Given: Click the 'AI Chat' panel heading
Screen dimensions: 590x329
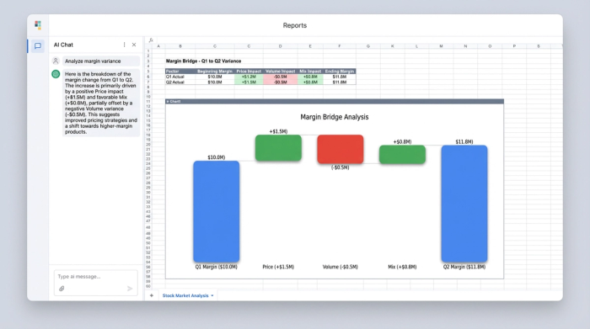Looking at the screenshot, I should pyautogui.click(x=63, y=45).
